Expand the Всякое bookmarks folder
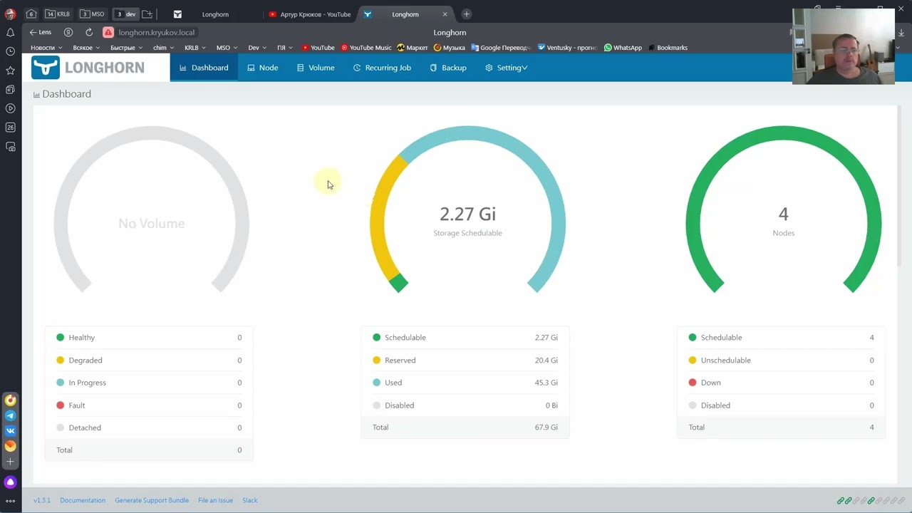 [86, 48]
